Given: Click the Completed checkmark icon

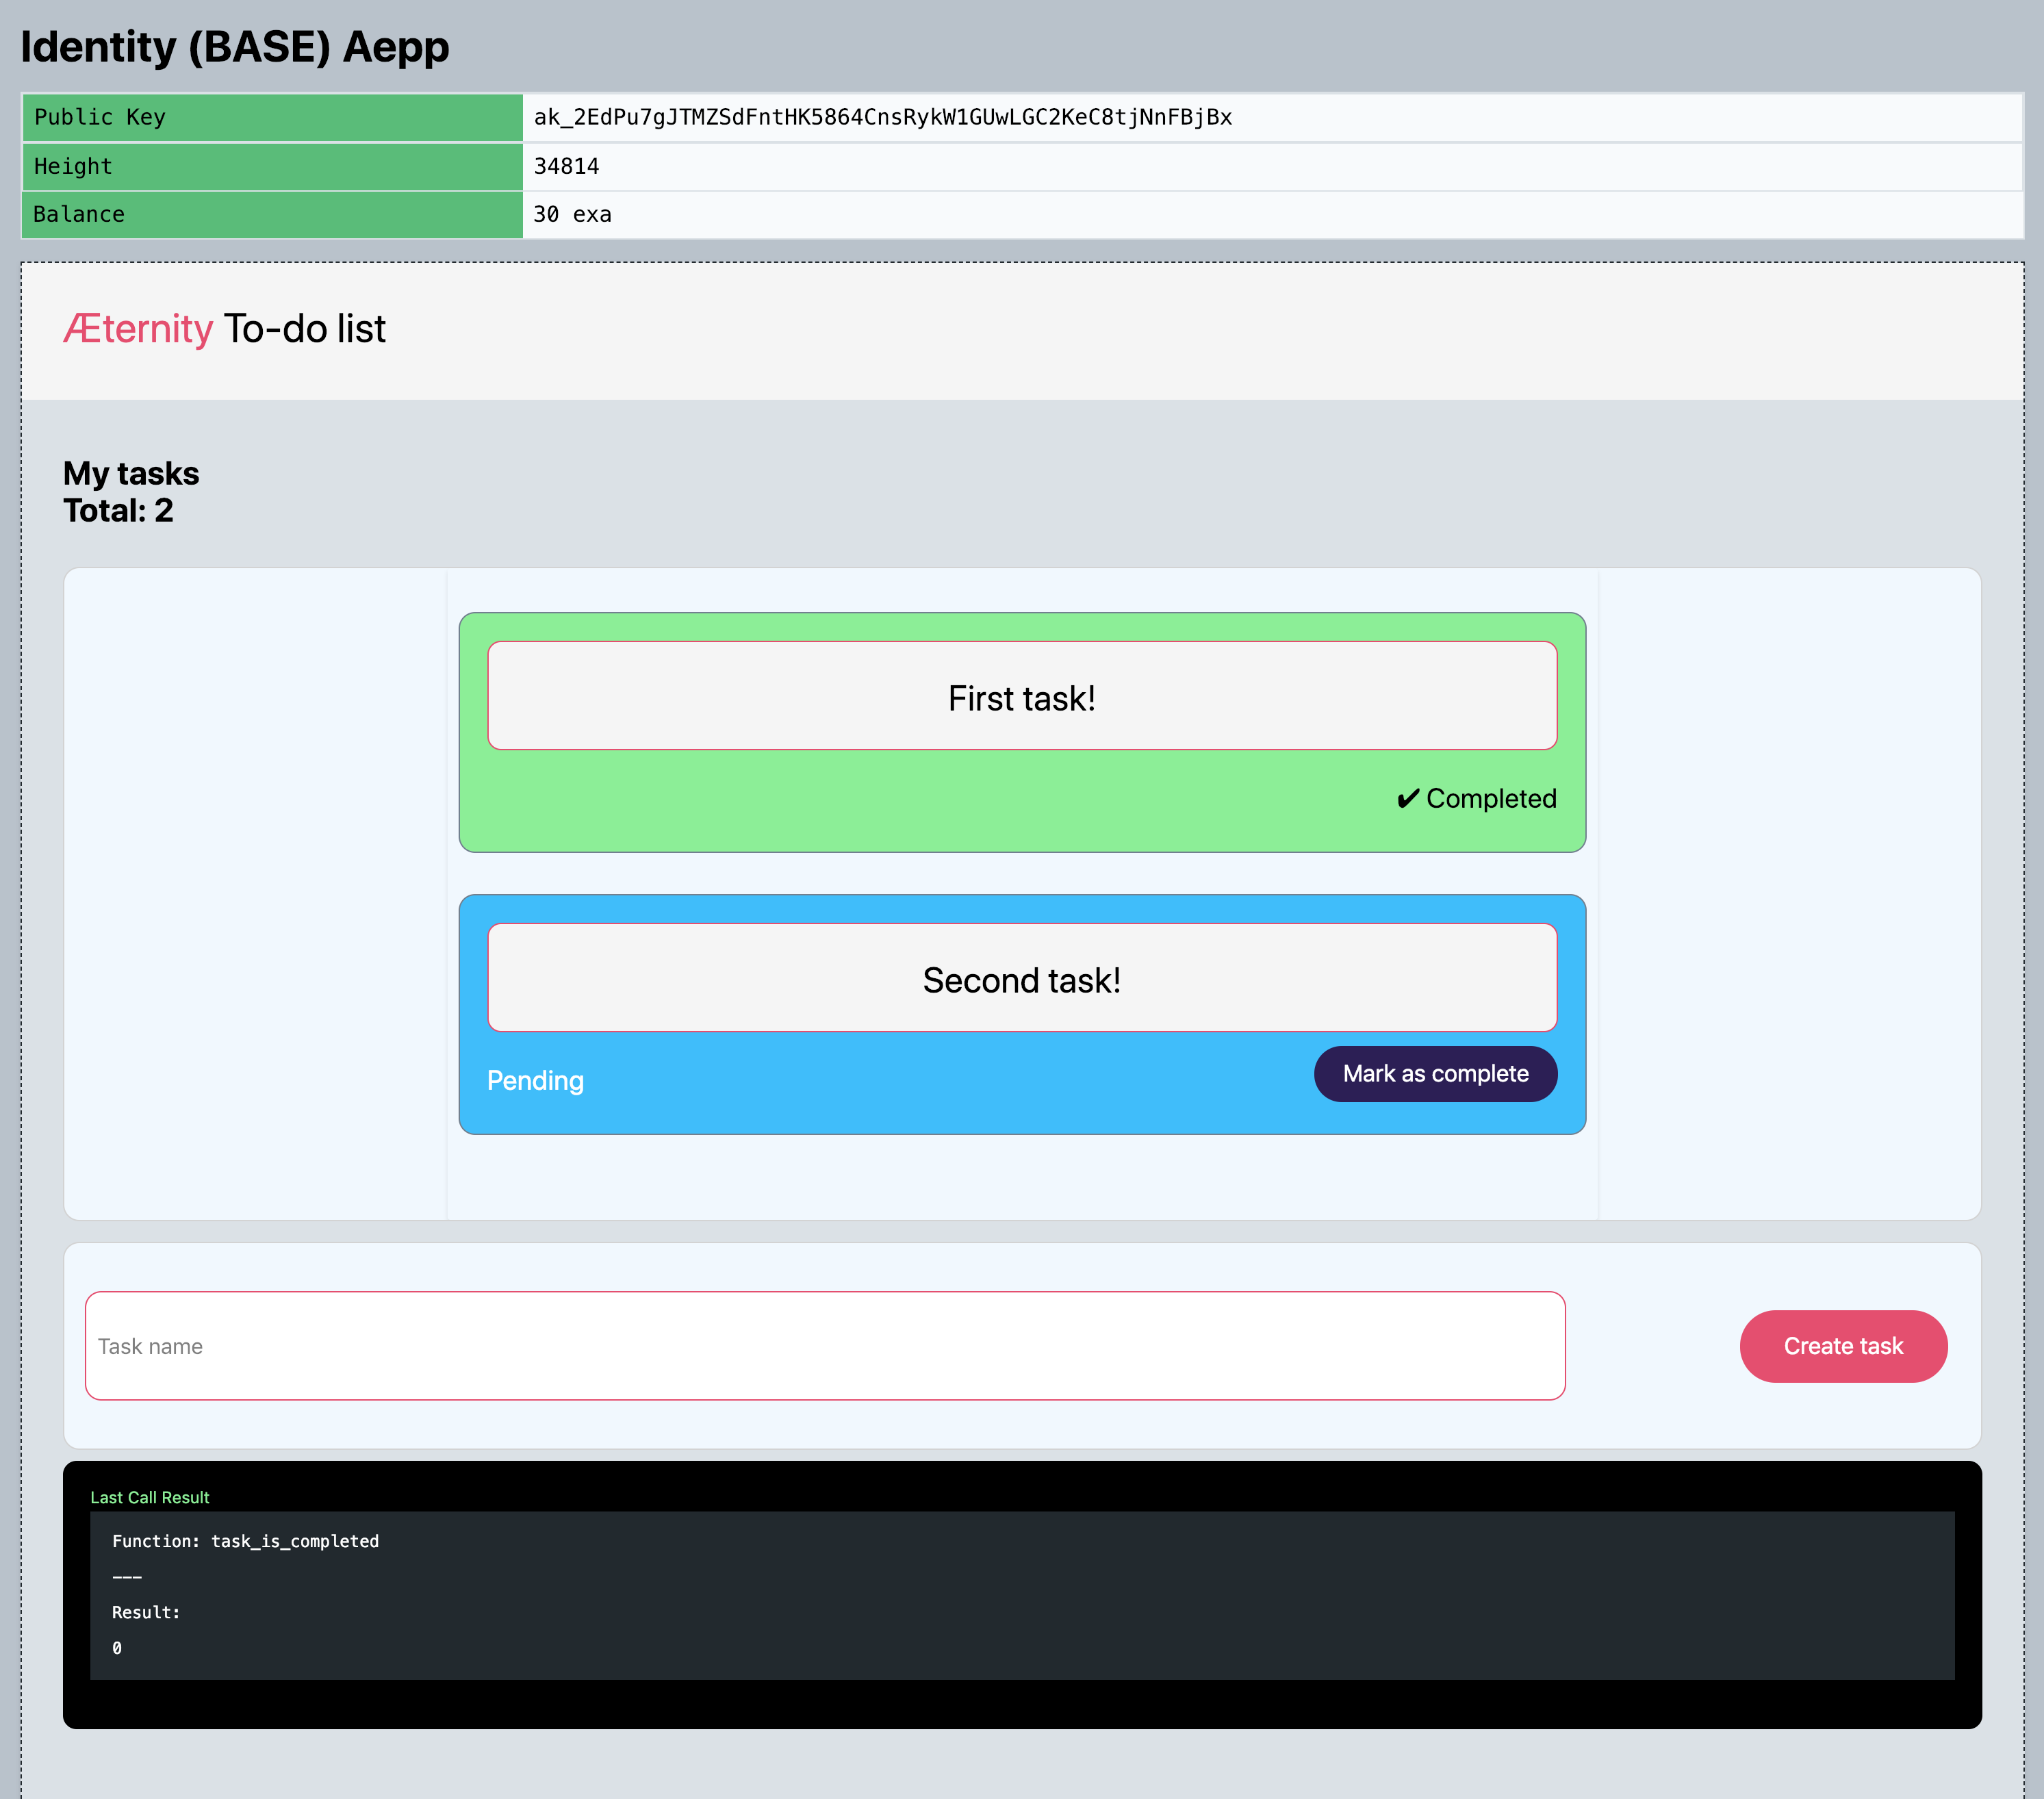Looking at the screenshot, I should [x=1407, y=799].
